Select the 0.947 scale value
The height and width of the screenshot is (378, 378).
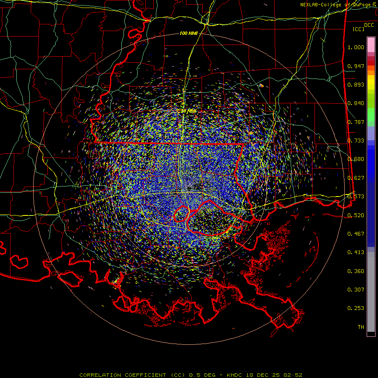coord(356,66)
